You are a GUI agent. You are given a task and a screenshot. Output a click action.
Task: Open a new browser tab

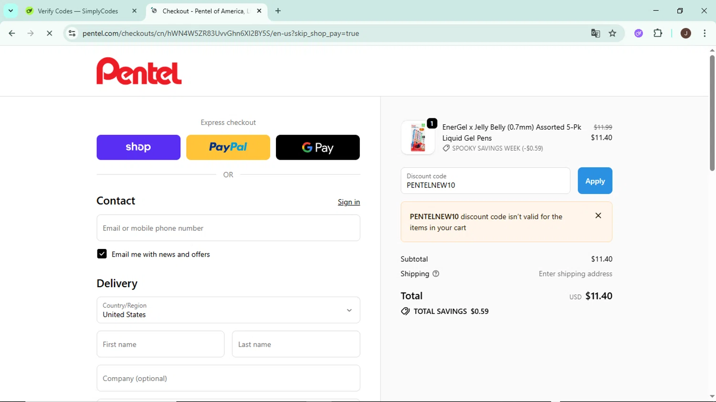click(278, 11)
